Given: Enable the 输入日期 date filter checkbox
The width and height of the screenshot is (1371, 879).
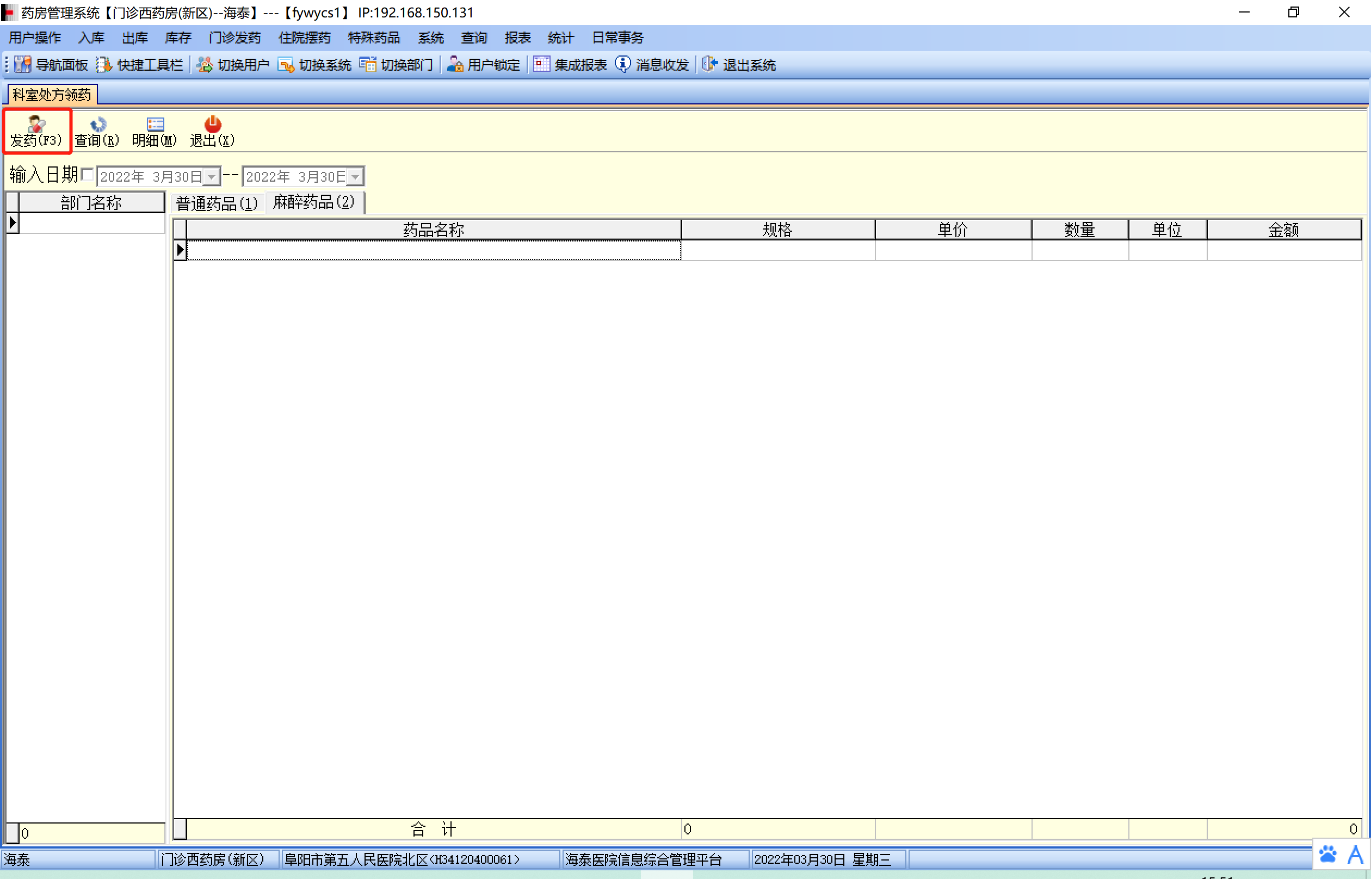Looking at the screenshot, I should 88,175.
